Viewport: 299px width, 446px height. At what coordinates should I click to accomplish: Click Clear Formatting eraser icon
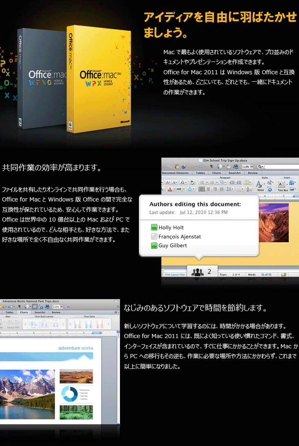pyautogui.click(x=192, y=182)
